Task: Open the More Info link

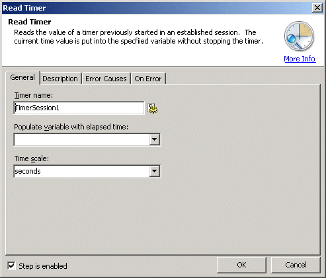Action: 300,59
